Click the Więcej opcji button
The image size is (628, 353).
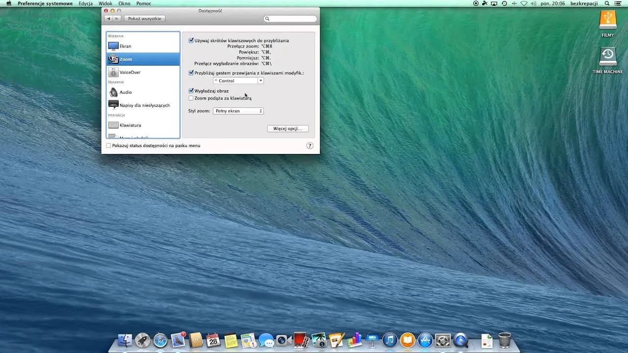(288, 128)
